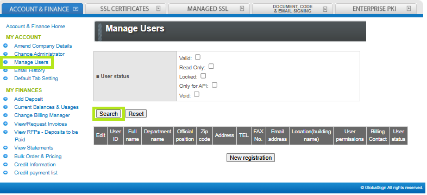Click the User permissions column header
The height and width of the screenshot is (195, 427).
pos(350,135)
